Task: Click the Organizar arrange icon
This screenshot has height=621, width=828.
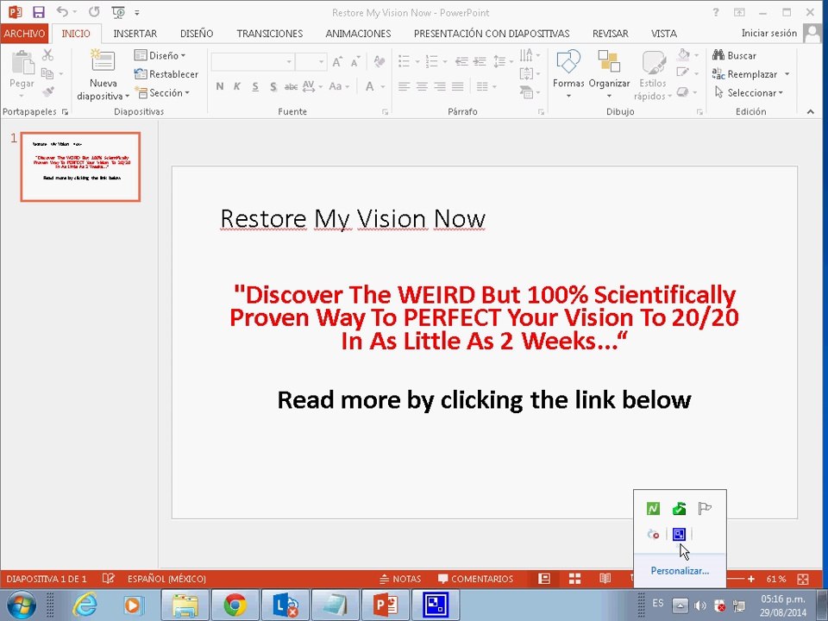Action: tap(609, 61)
